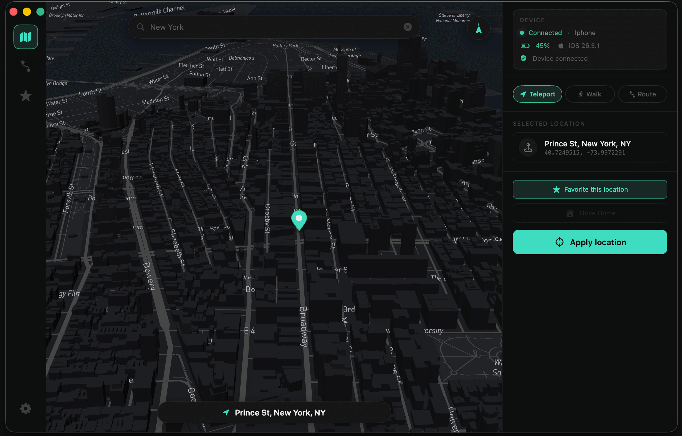Viewport: 682px width, 436px height.
Task: Switch to Route mode
Action: [x=642, y=94]
